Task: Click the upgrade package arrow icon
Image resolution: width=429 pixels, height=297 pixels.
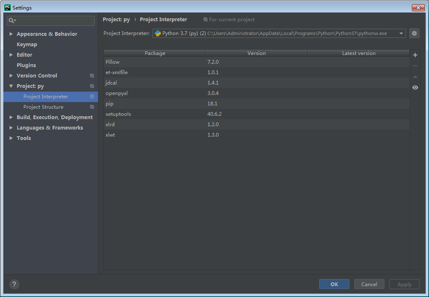Action: click(415, 77)
